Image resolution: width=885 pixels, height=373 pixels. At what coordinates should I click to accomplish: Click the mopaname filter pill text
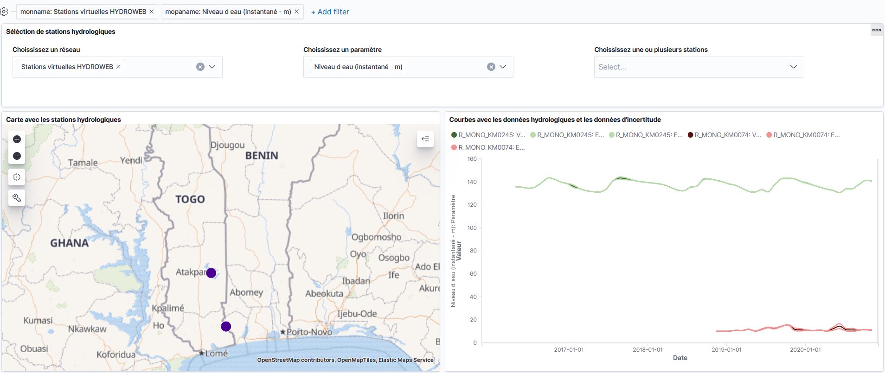tap(228, 12)
